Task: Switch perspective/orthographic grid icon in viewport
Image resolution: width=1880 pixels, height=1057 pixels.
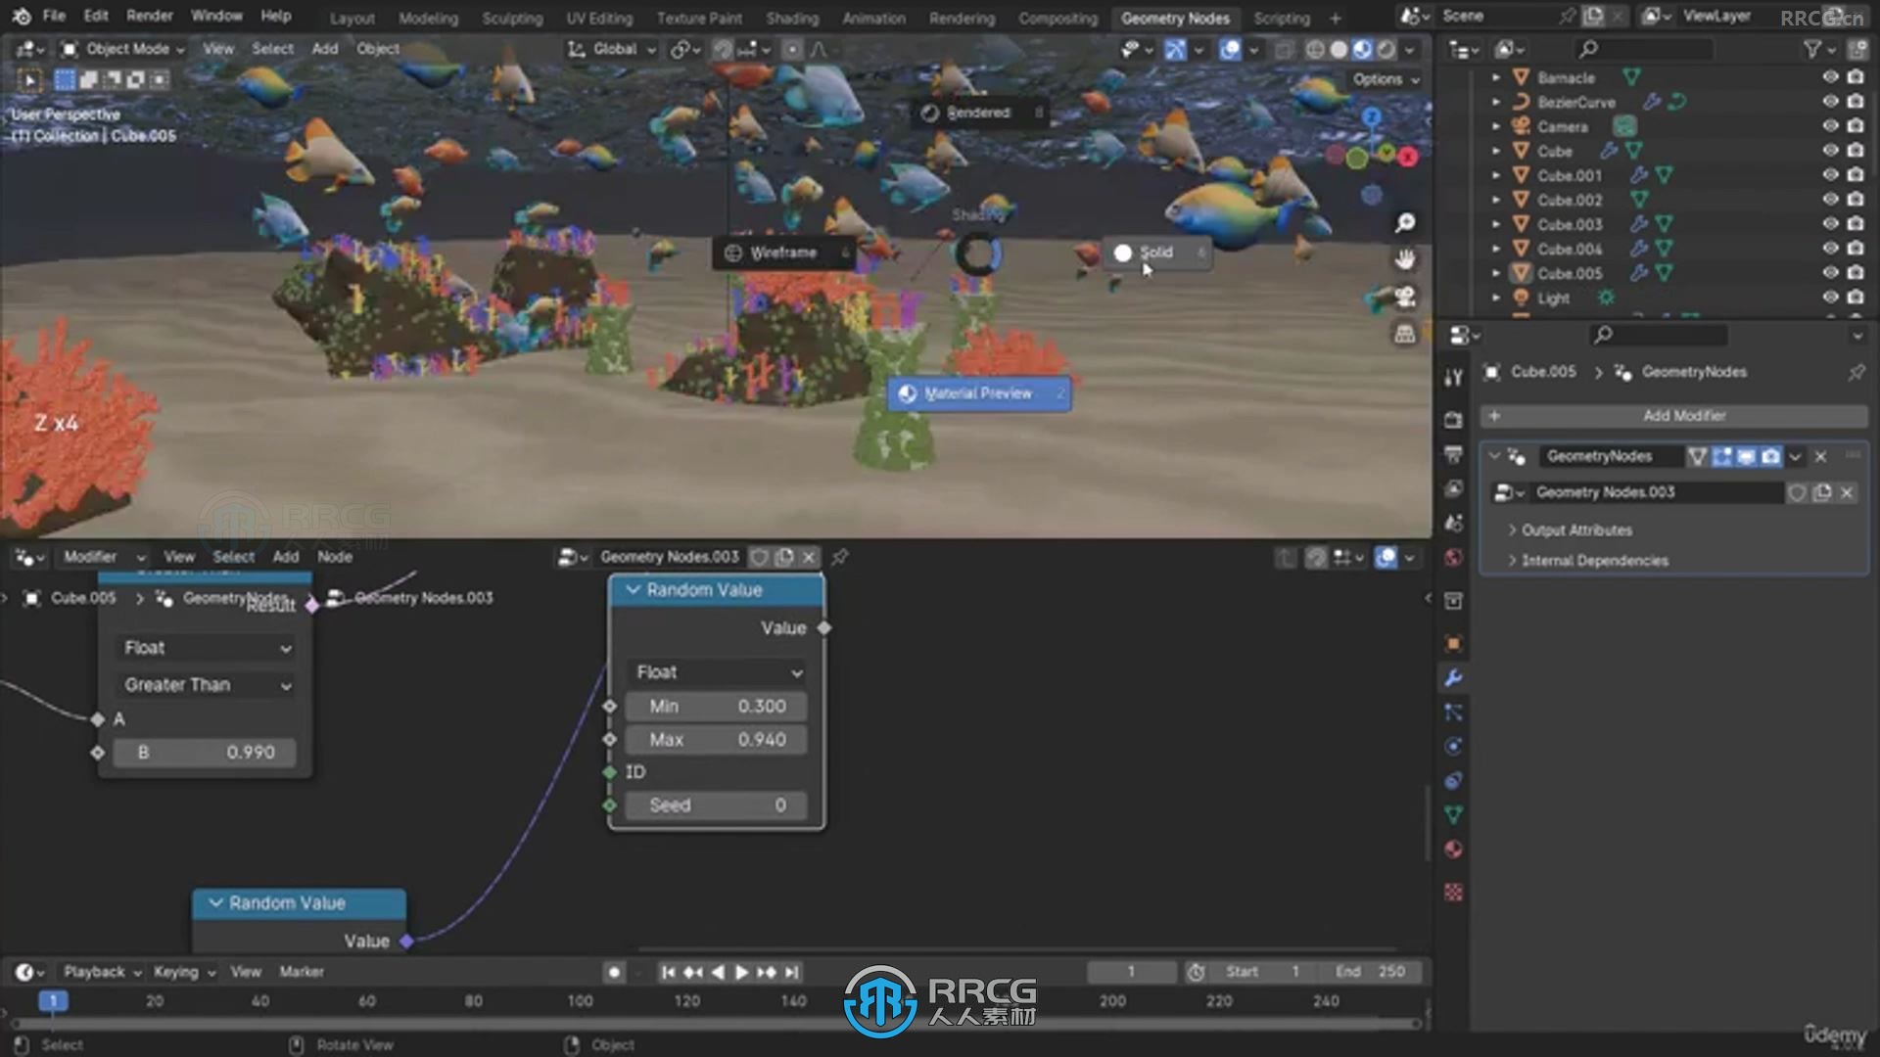Action: click(1405, 334)
